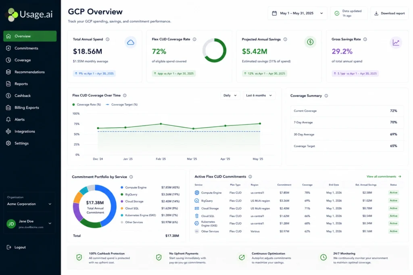413x275 pixels.
Task: Expand the Acme Corporation organization selector
Action: [29, 204]
